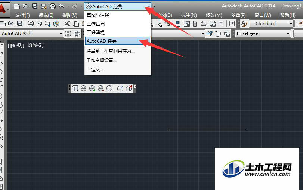Open the 参数(P) menu
This screenshot has height=190, width=303.
point(238,15)
